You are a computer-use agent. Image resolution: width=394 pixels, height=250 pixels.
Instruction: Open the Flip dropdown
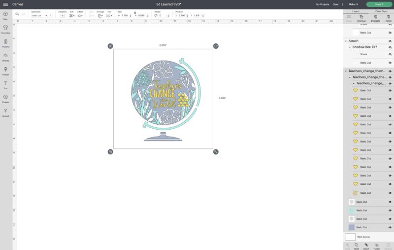pos(109,16)
